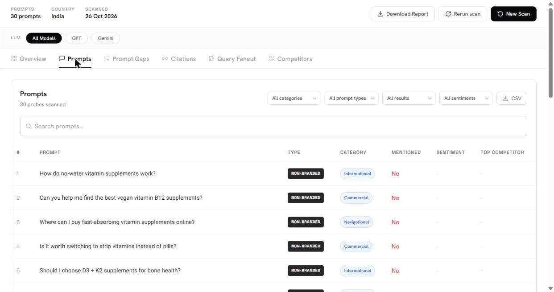Screen dimensions: 554x292
Task: Select the Prompts tab
Action: coord(75,59)
